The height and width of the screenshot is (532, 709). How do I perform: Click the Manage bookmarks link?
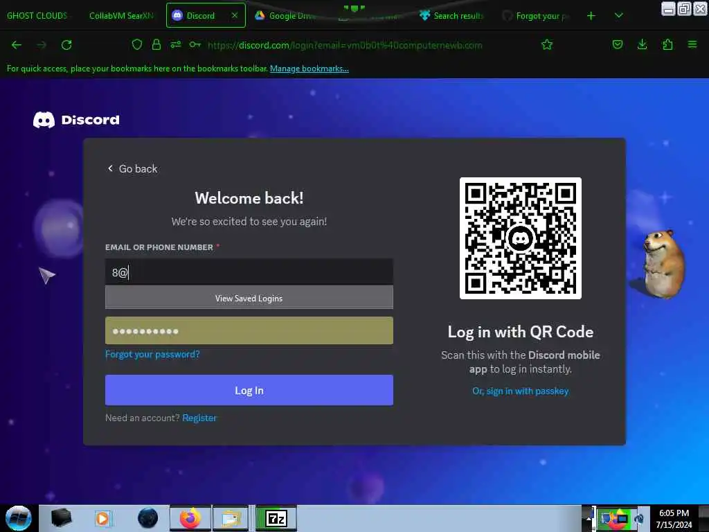[x=309, y=69]
